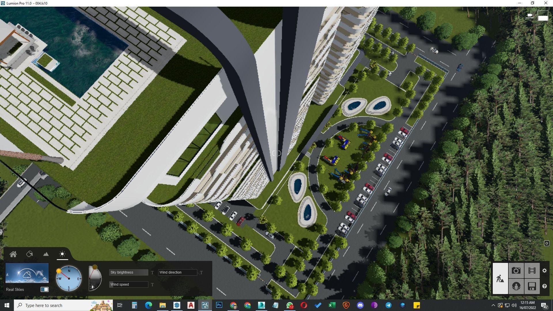The height and width of the screenshot is (311, 553).
Task: Switch to Build mode
Action: point(500,278)
